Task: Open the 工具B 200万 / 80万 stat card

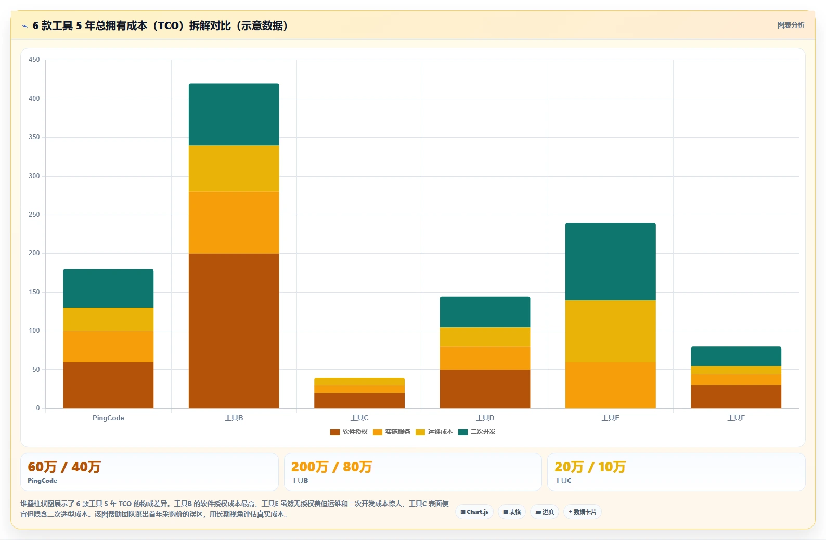Action: coord(413,472)
